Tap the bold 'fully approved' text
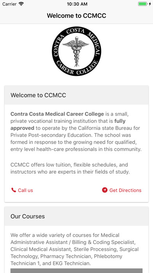 68,124
